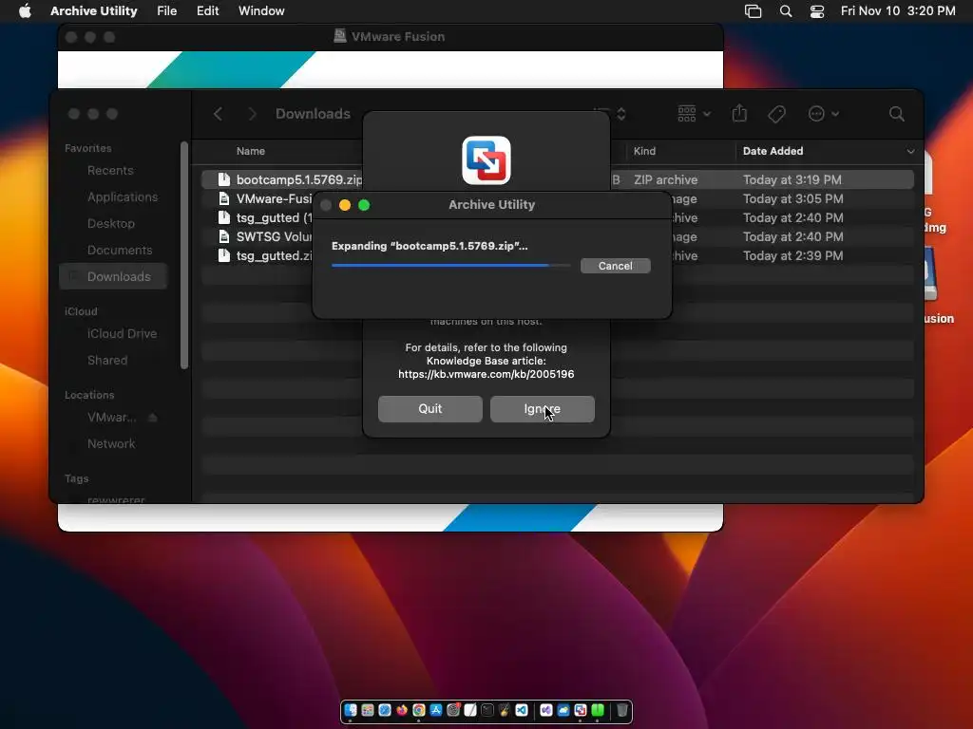The image size is (973, 729).
Task: Eject the VMwar... volume in sidebar
Action: pyautogui.click(x=153, y=418)
